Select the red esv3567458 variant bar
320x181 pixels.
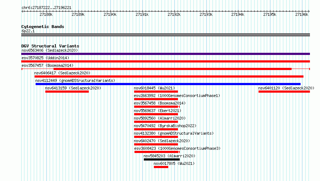pyautogui.click(x=156, y=107)
